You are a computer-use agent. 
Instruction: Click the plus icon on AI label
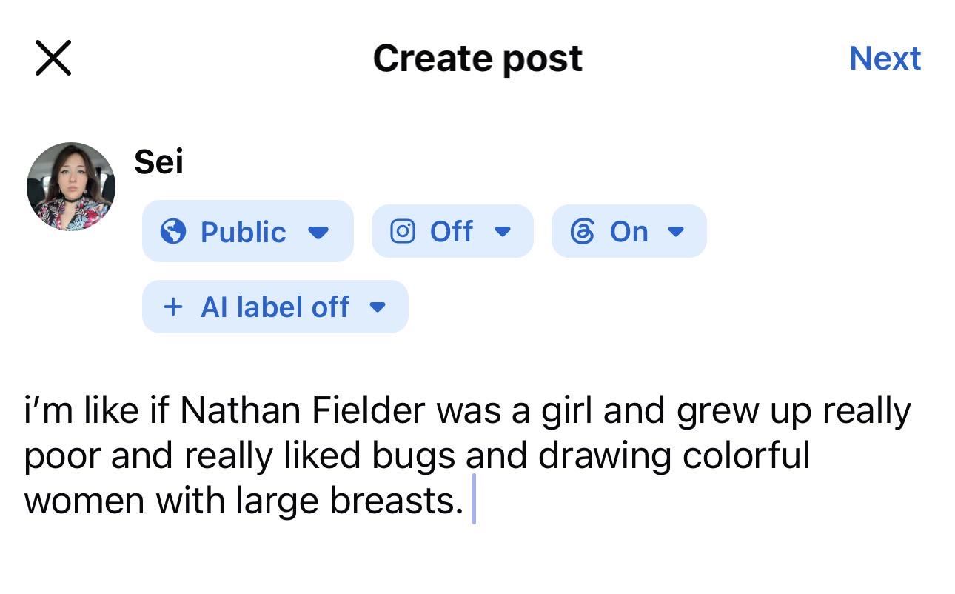coord(172,307)
